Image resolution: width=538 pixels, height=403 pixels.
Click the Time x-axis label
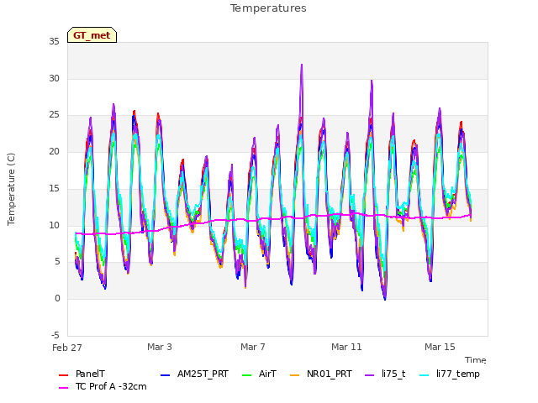[x=476, y=360]
